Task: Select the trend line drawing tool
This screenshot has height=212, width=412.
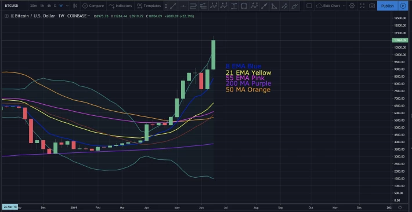Action: 173,6
